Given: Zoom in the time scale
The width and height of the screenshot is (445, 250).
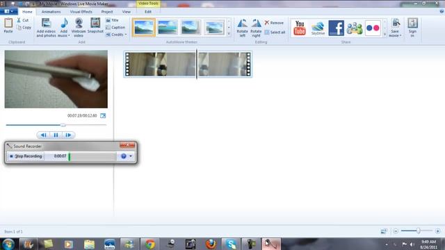Looking at the screenshot, I should pyautogui.click(x=437, y=231).
